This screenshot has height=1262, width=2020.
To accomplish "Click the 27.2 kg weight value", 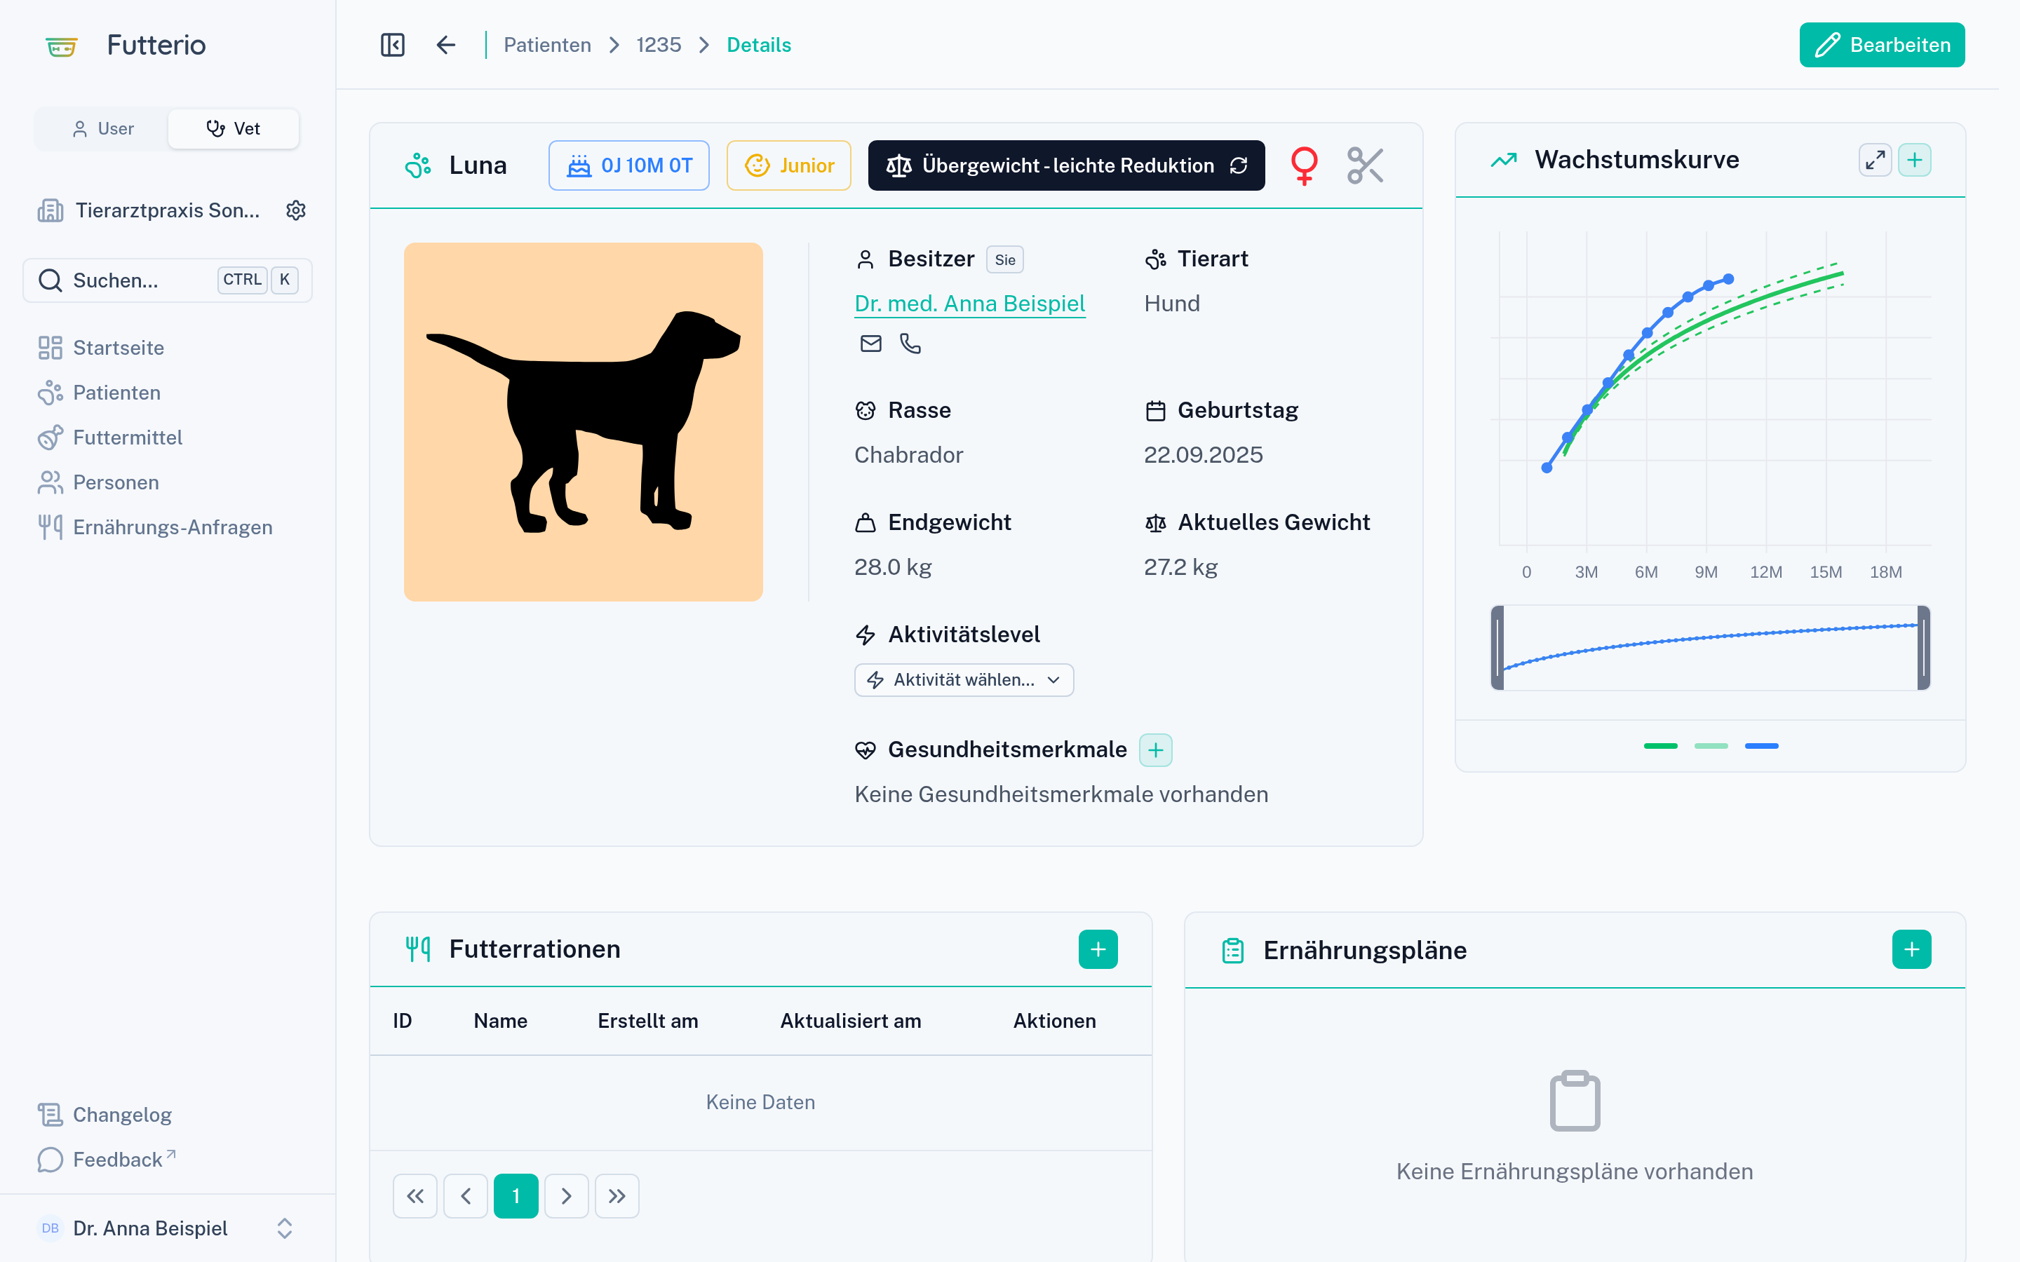I will [x=1180, y=568].
